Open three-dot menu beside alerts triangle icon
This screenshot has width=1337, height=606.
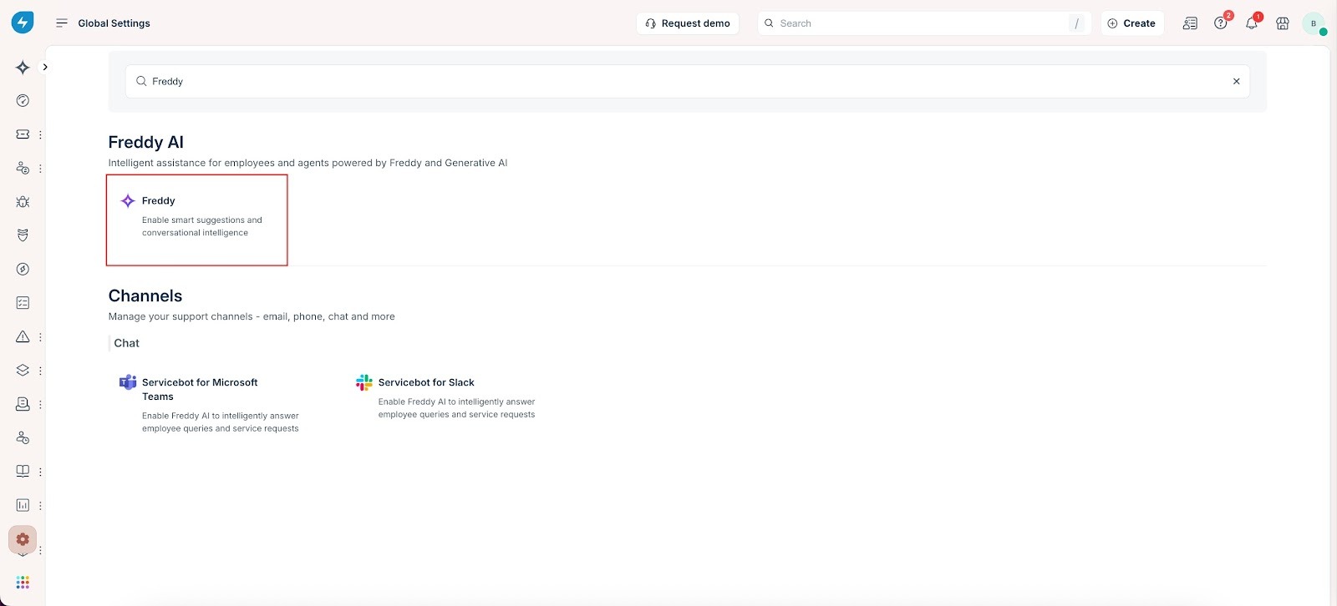pyautogui.click(x=40, y=337)
